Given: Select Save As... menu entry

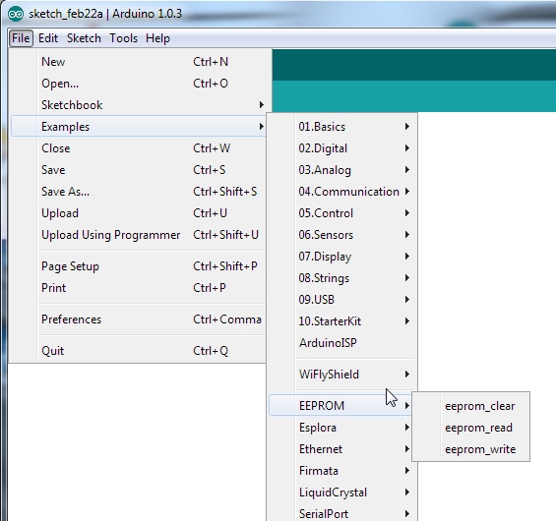Looking at the screenshot, I should tap(139, 192).
